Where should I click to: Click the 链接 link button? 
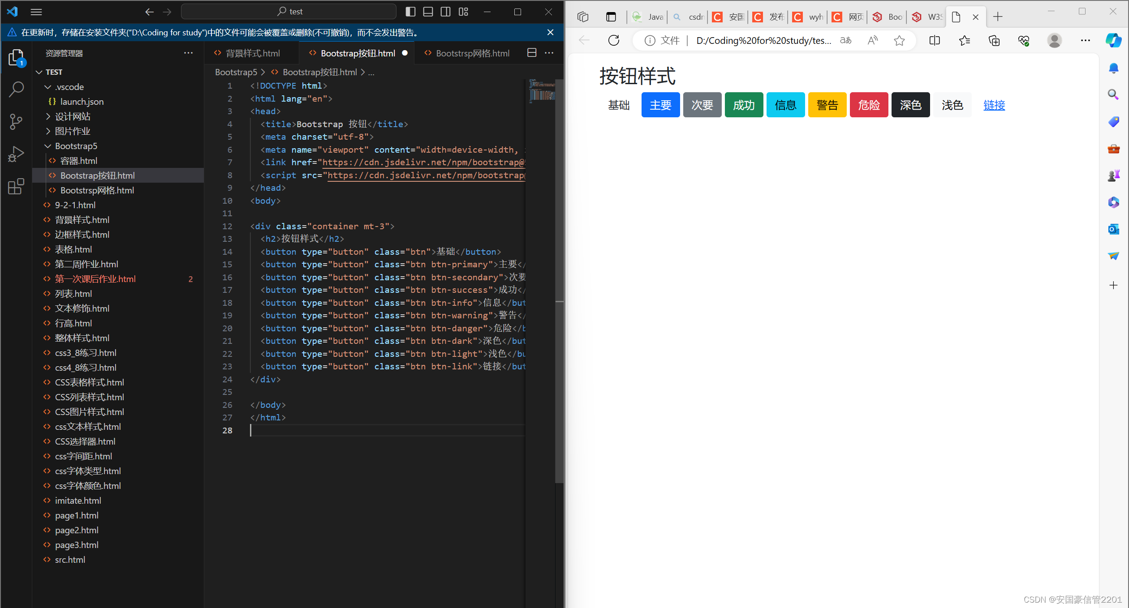coord(994,105)
